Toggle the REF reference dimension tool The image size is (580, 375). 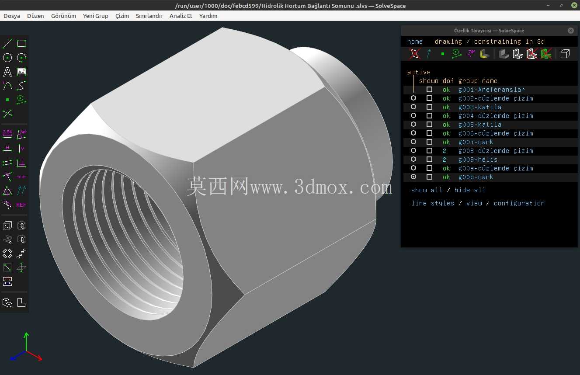click(21, 205)
